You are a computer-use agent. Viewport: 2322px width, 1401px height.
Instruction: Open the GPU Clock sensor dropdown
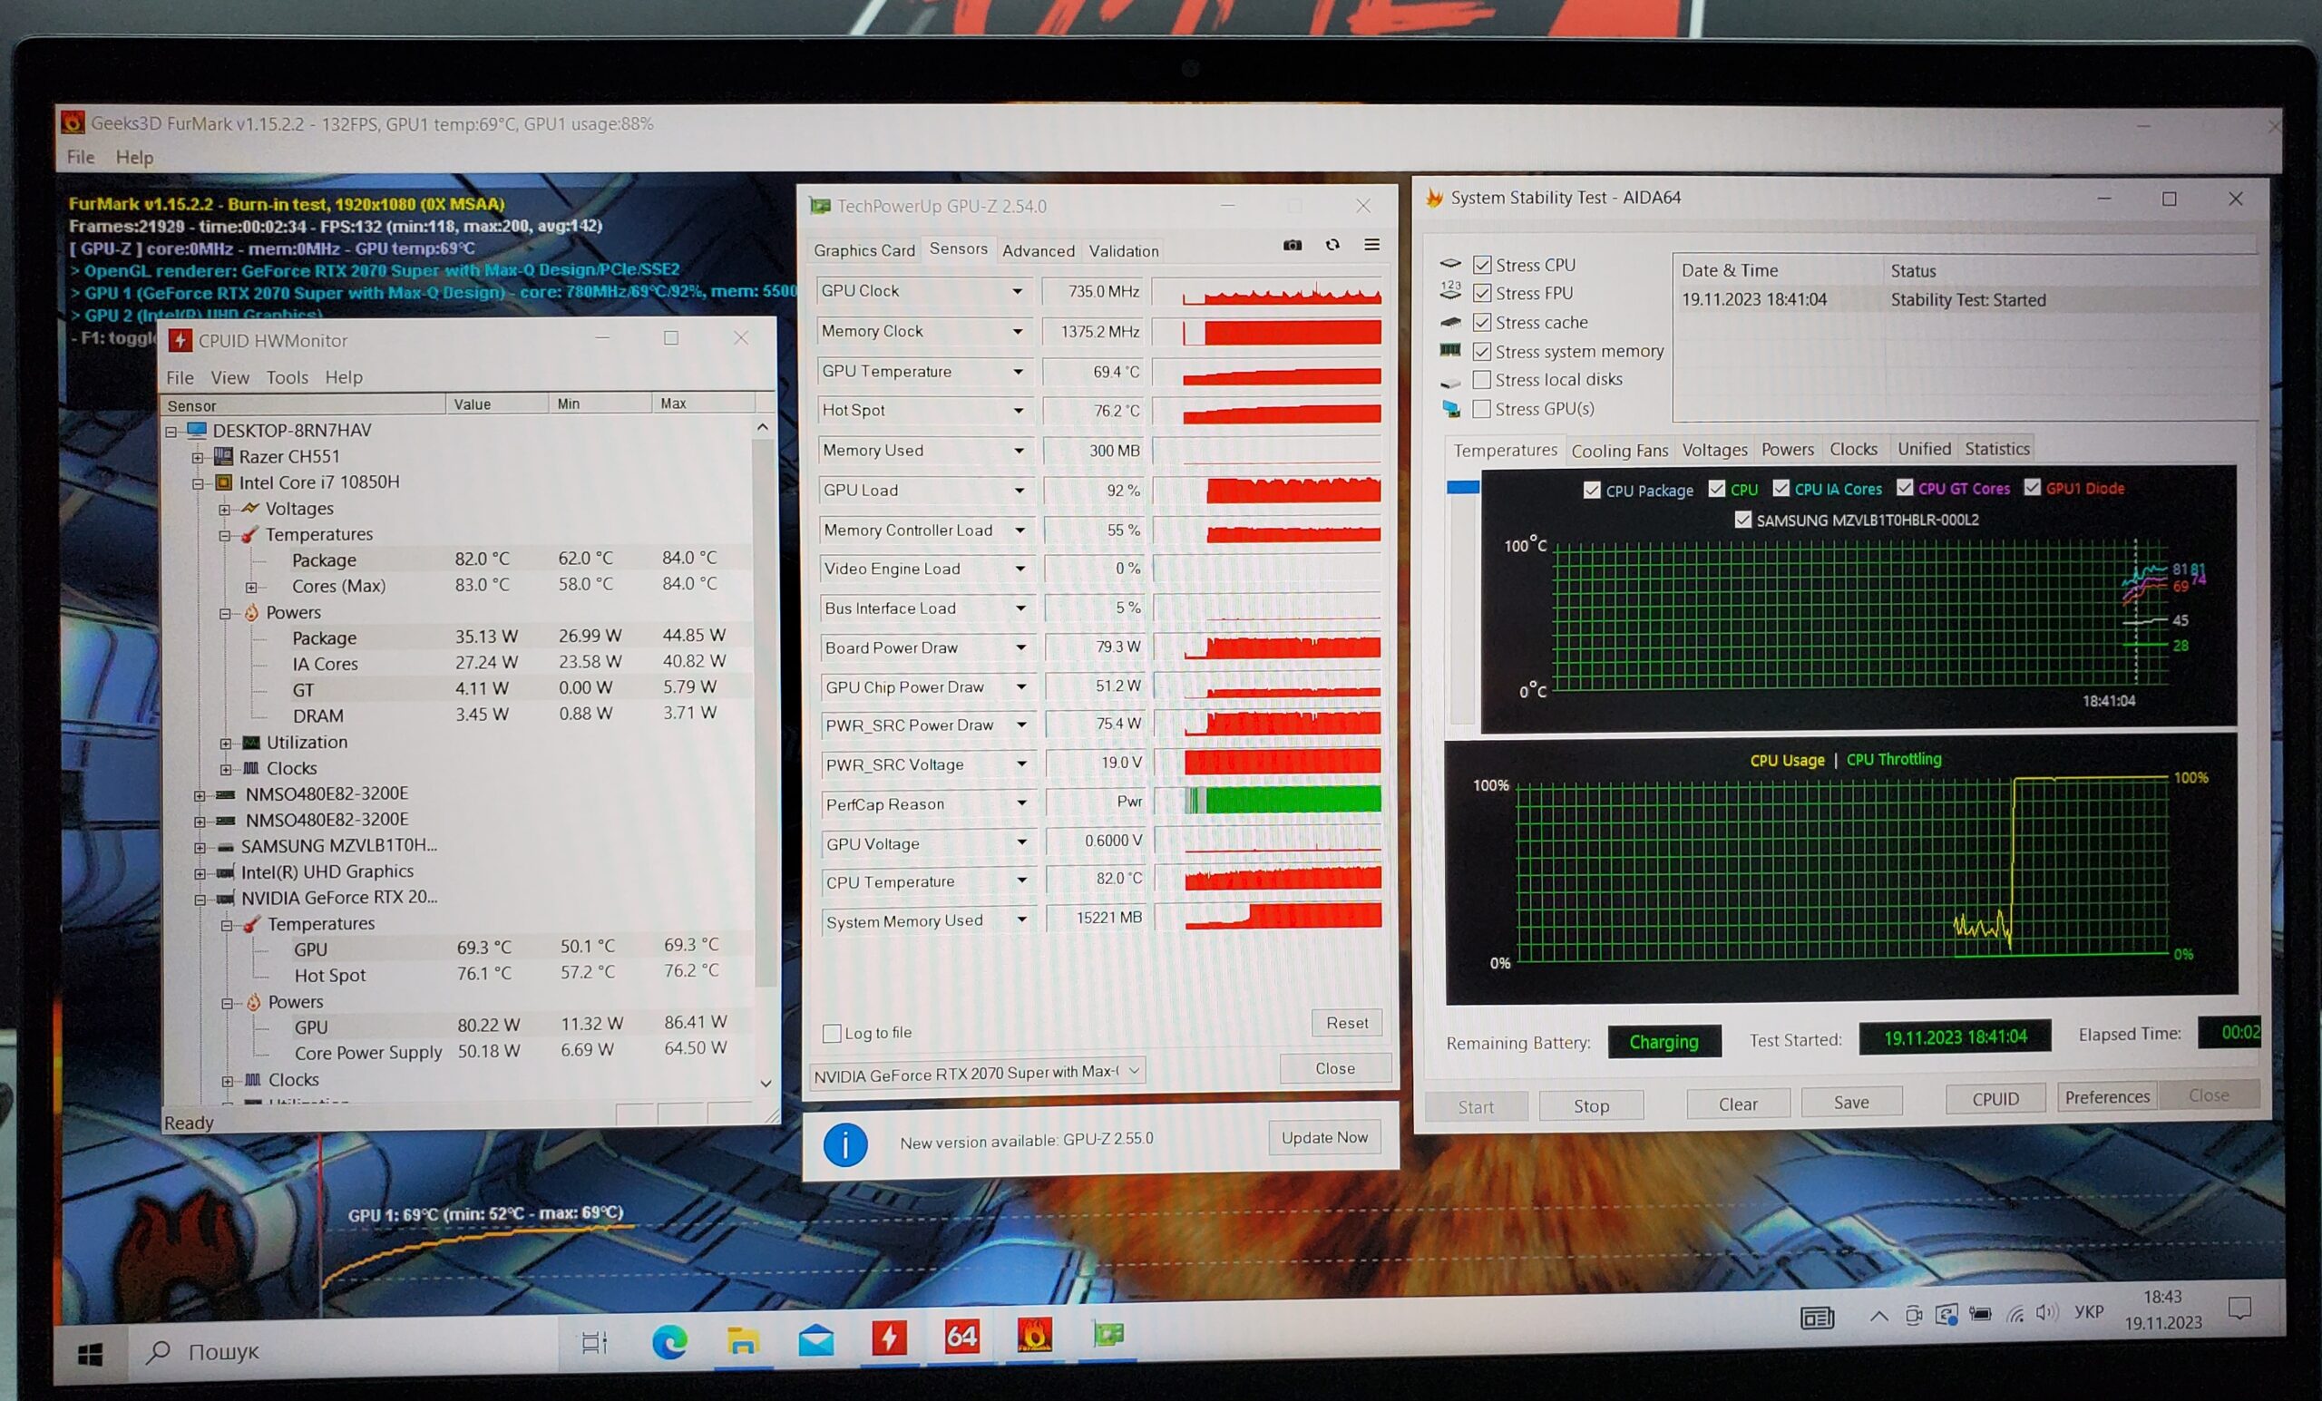coord(1017,291)
